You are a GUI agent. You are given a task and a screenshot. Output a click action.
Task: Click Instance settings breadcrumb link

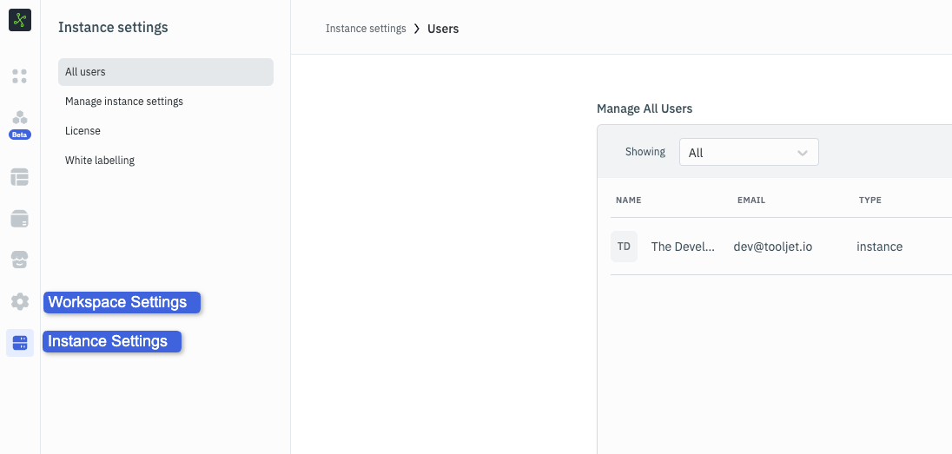point(366,29)
